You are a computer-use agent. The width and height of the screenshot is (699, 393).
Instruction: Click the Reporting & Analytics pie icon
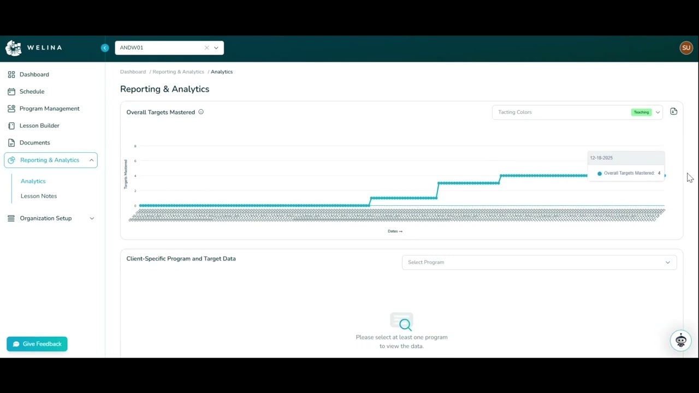pyautogui.click(x=11, y=160)
